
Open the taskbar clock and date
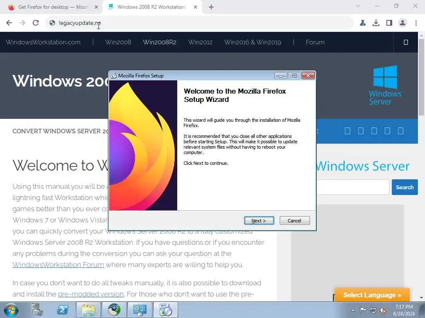(x=404, y=310)
